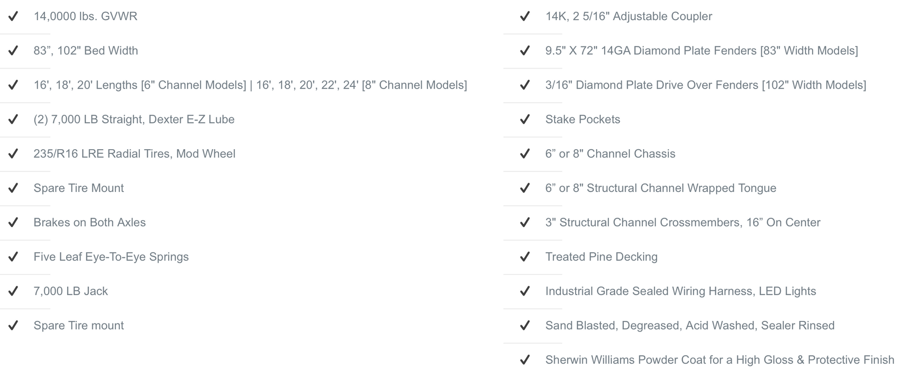Select the checkmark next to 14K Adjustable Coupler
902x373 pixels.
[525, 16]
